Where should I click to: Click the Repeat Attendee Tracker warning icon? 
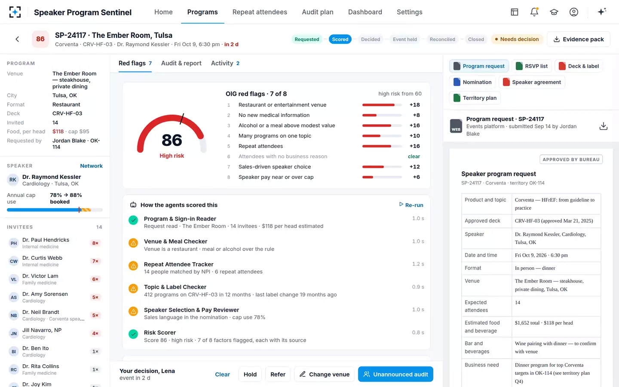coord(134,266)
